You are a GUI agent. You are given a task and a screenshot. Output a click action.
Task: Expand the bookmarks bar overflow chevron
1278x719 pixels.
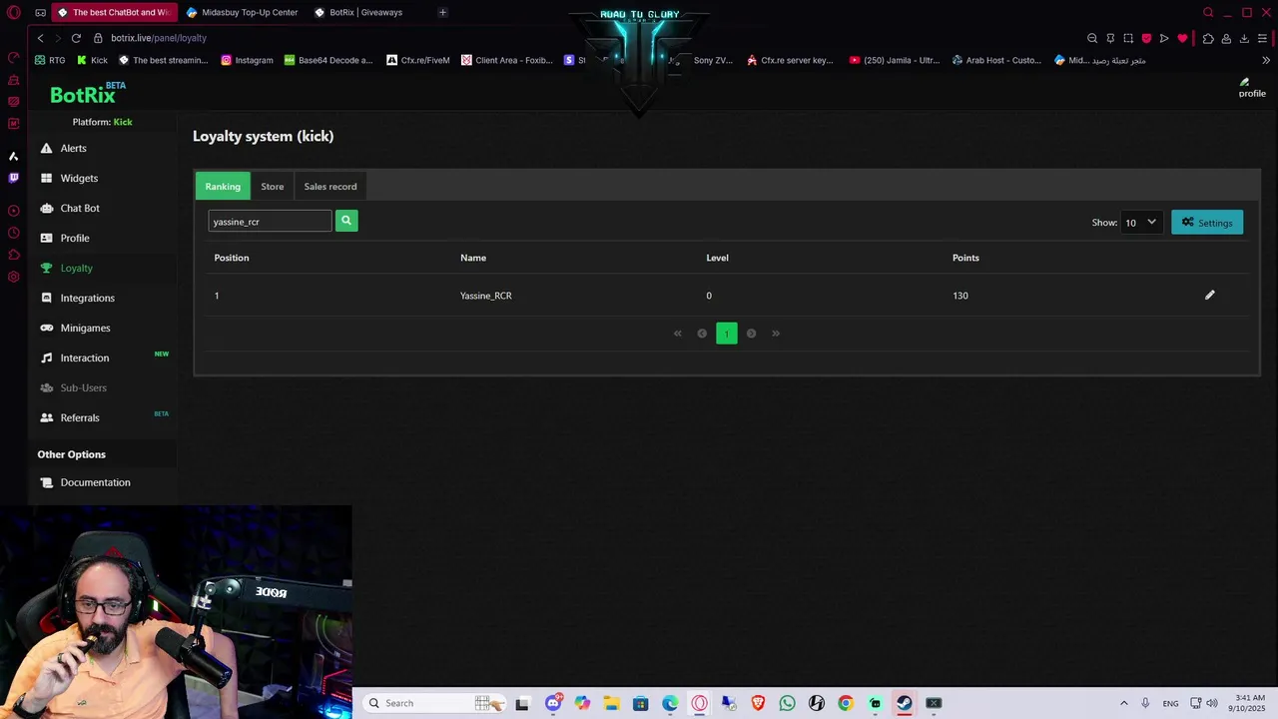coord(1266,60)
